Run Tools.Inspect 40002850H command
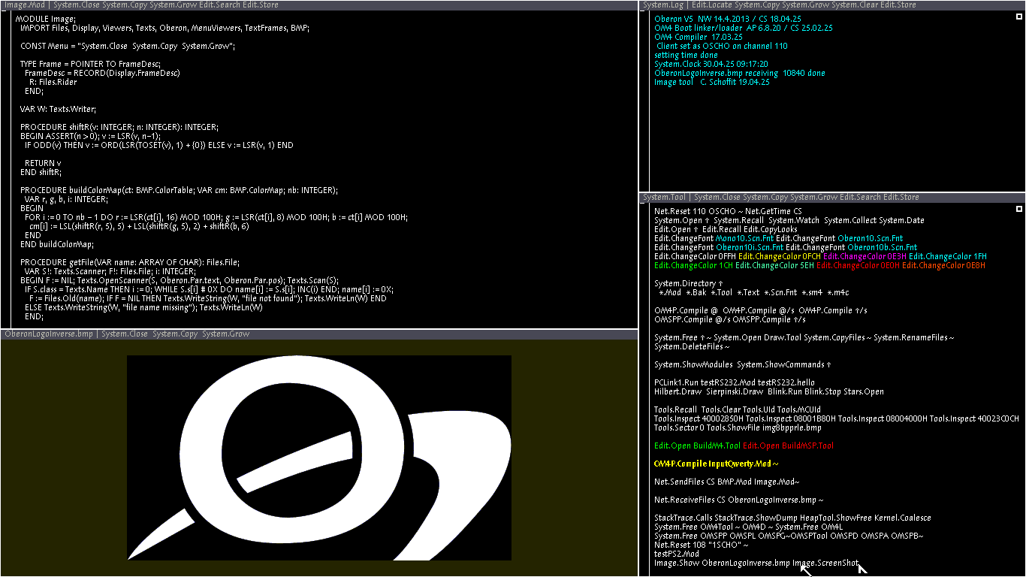The image size is (1026, 577). 699,419
